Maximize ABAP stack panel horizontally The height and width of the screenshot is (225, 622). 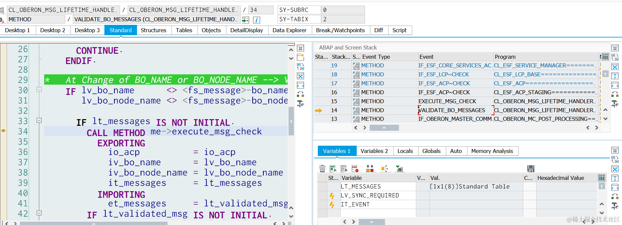click(615, 85)
